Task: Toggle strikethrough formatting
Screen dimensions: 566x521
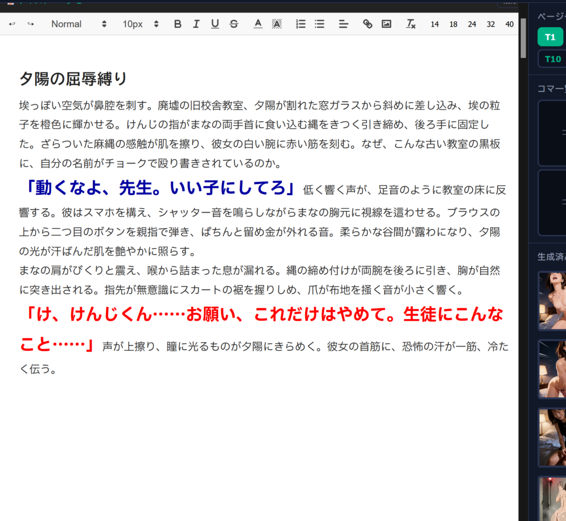Action: 234,24
